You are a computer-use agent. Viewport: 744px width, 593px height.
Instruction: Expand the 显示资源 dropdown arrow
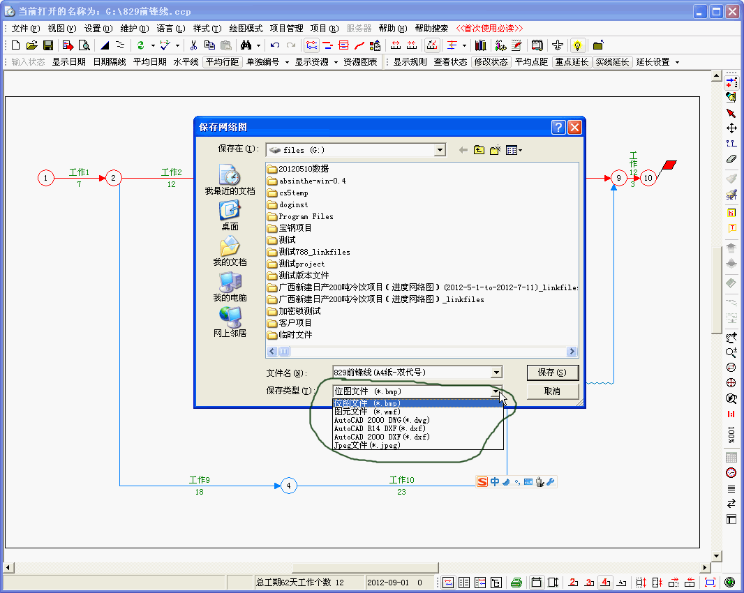336,62
